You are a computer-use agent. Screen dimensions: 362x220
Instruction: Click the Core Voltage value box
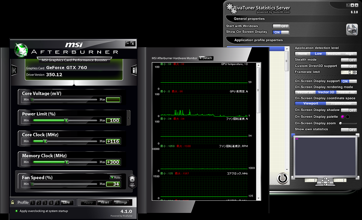[x=113, y=100]
